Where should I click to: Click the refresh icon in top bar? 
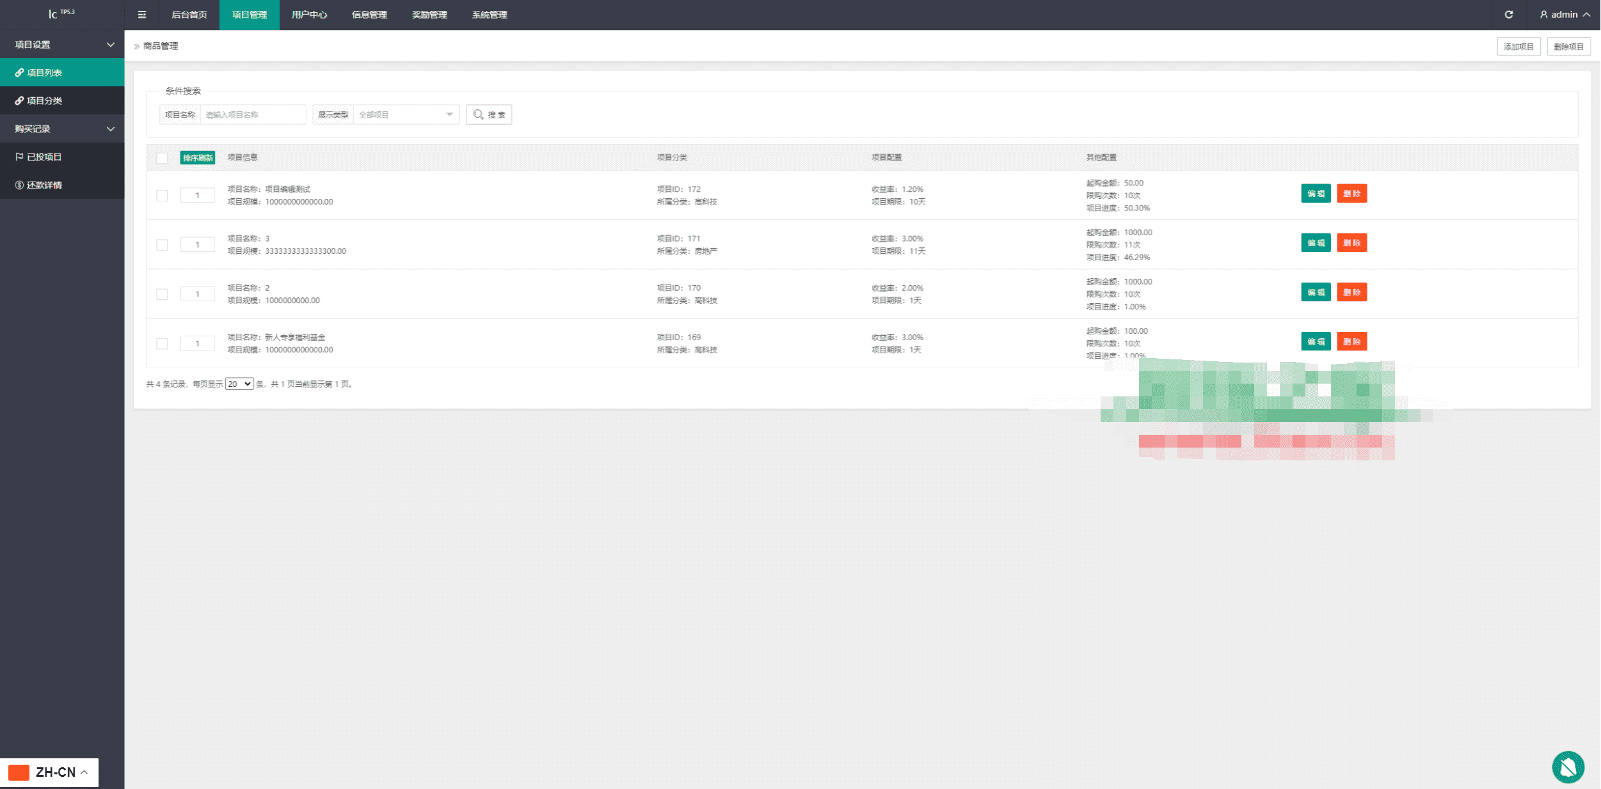click(1508, 15)
